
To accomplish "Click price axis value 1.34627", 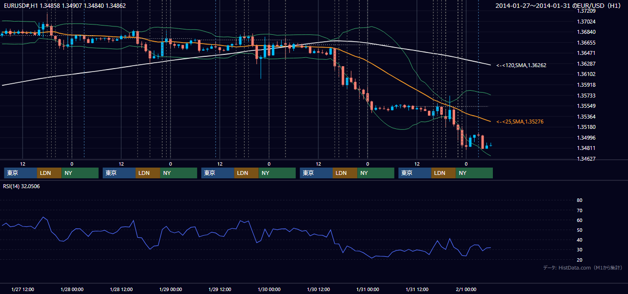I will click(586, 159).
